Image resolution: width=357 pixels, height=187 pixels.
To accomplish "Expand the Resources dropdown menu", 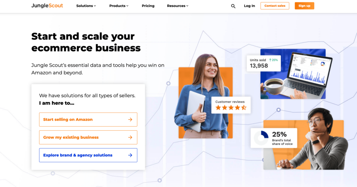I will (177, 6).
